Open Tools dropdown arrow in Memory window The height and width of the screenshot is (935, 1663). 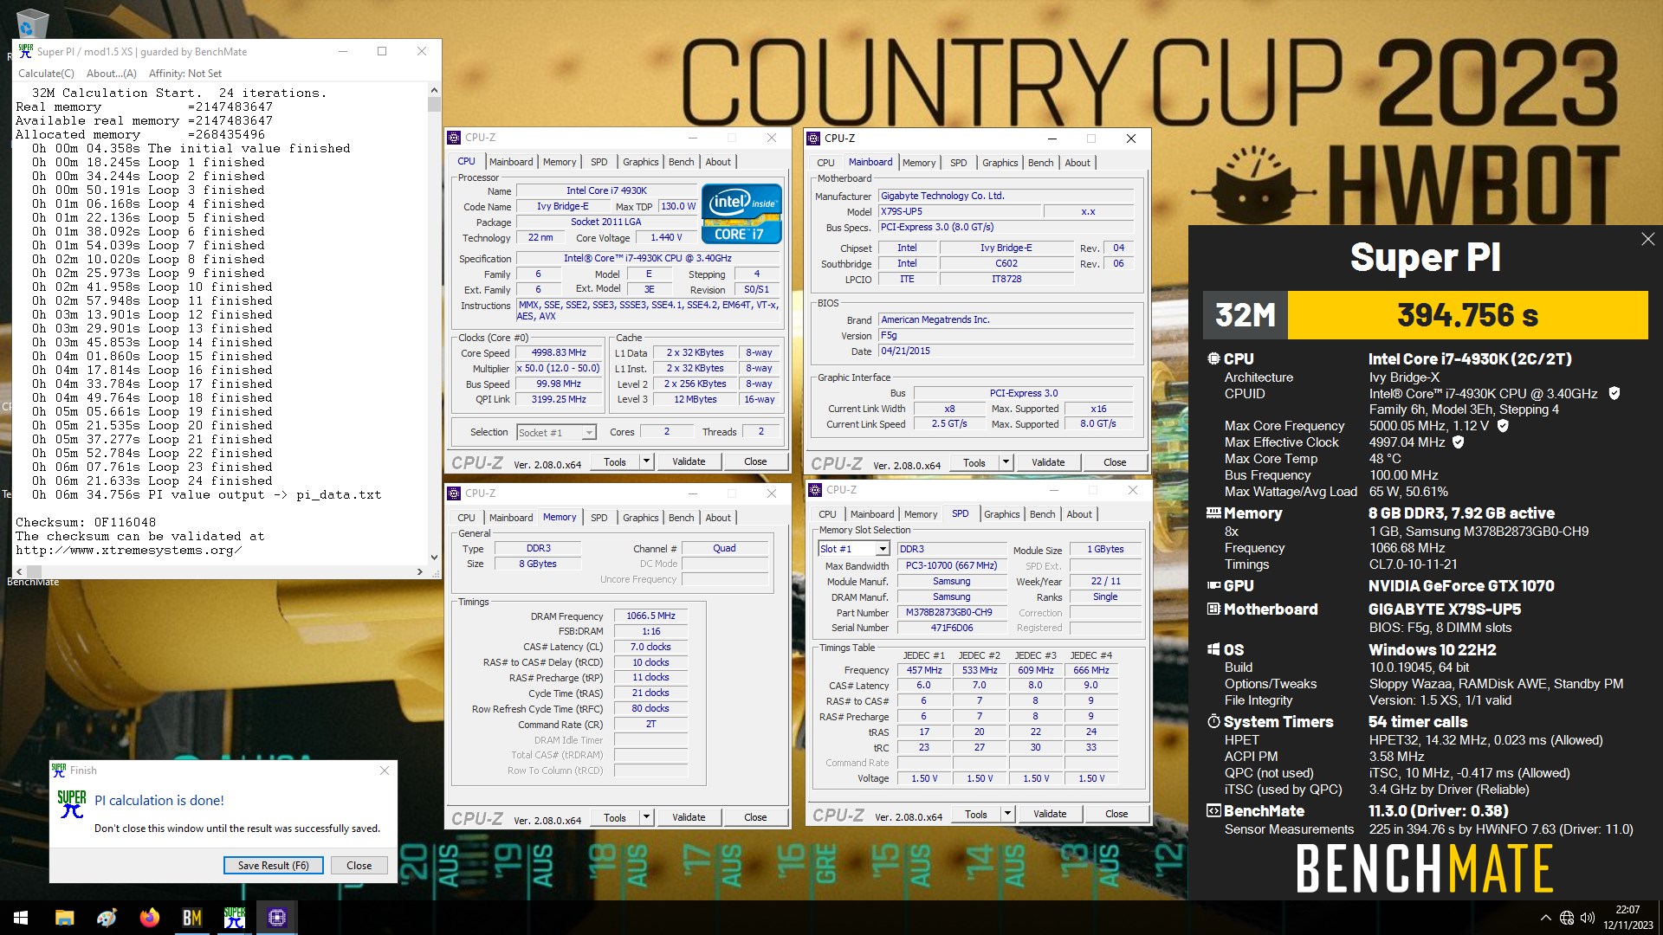click(x=646, y=817)
